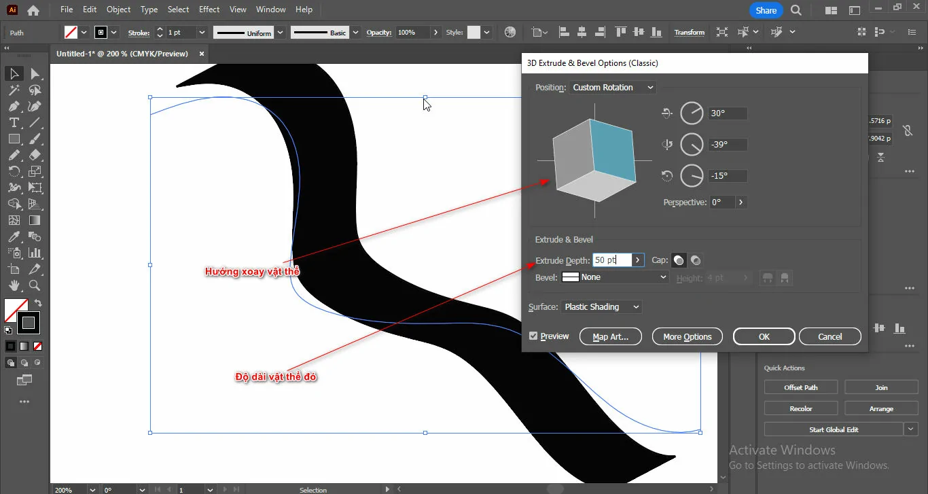The image size is (928, 494).
Task: Open the Surface Plastic Shading dropdown
Action: (x=601, y=307)
